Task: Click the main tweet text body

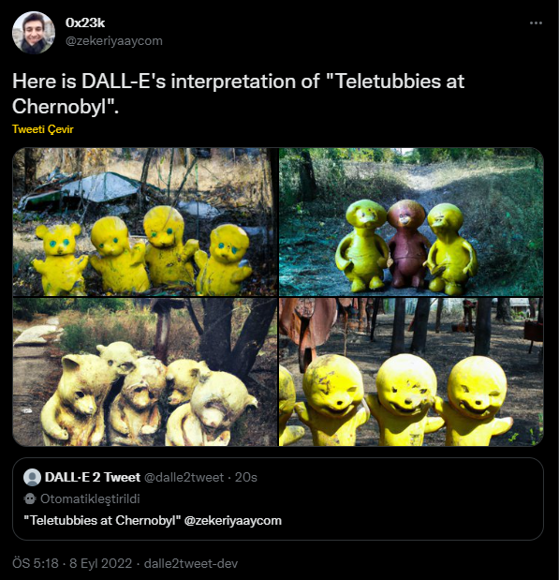Action: [x=238, y=94]
